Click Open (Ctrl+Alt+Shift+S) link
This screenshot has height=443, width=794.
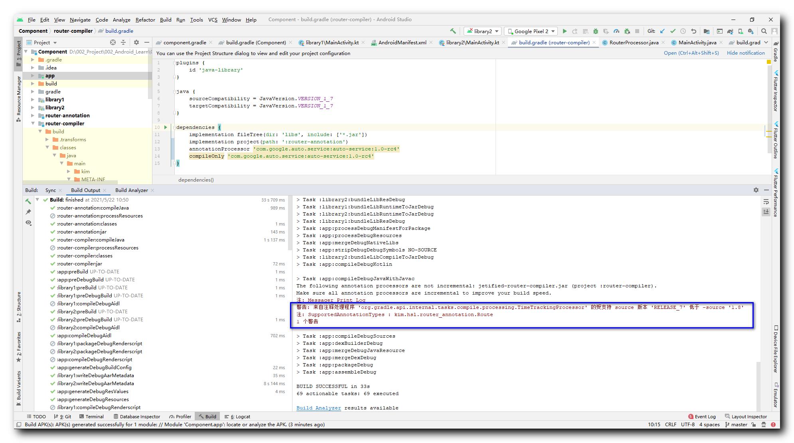tap(691, 53)
